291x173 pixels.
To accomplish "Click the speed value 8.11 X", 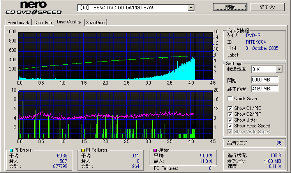I will [x=275, y=166].
